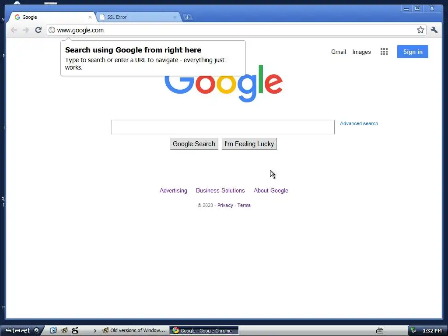Open the Chrome wrench settings menu
Image resolution: width=448 pixels, height=336 pixels.
point(434,30)
